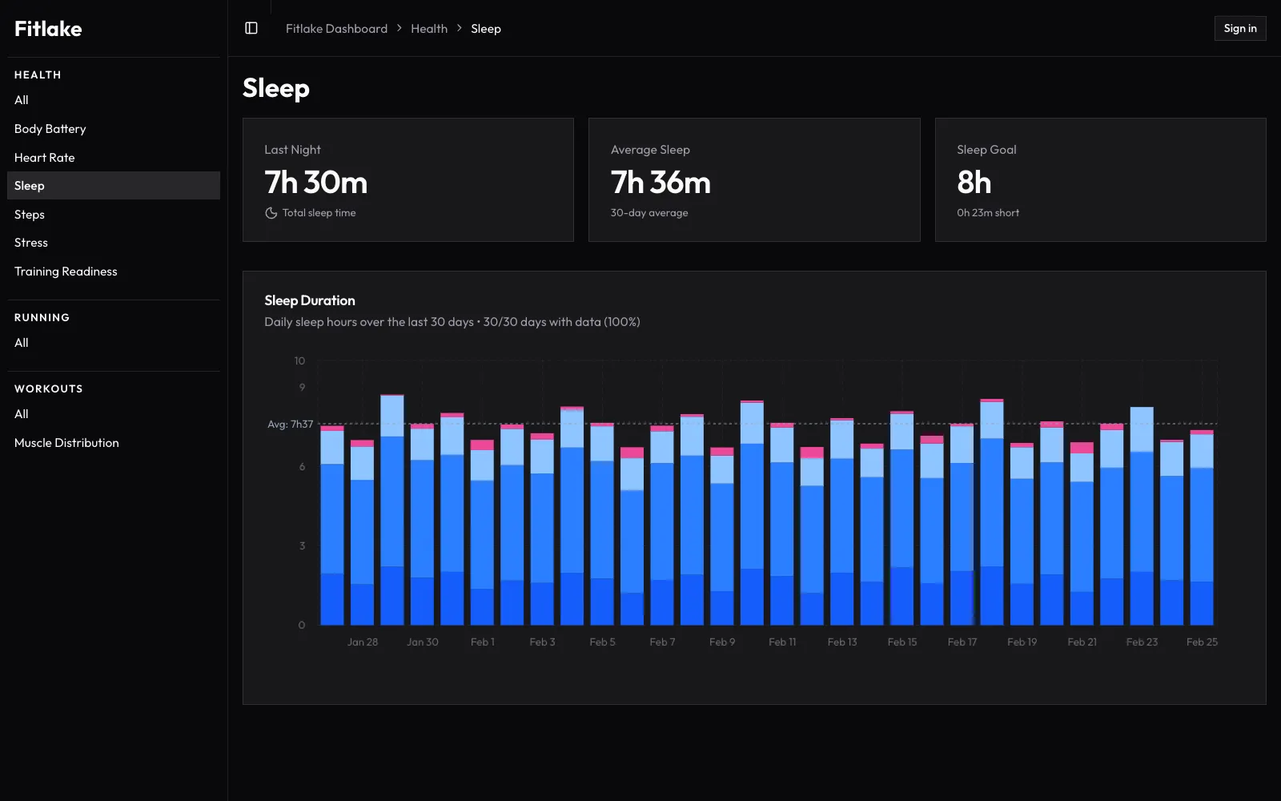This screenshot has width=1281, height=801.
Task: Open the Health breadcrumb link
Action: click(429, 29)
